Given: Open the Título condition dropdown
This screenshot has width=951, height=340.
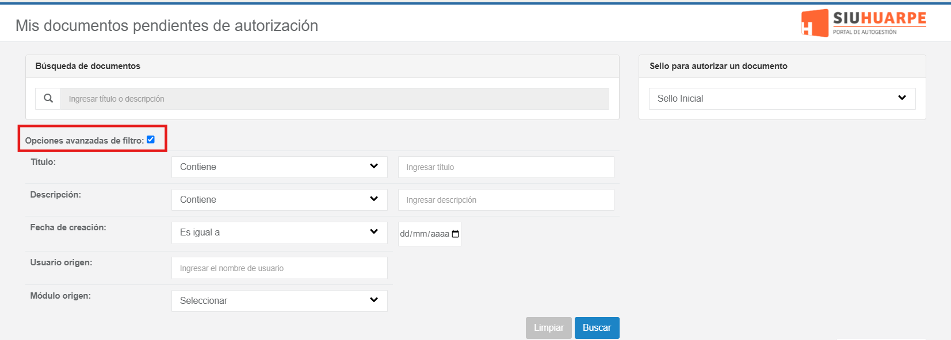Looking at the screenshot, I should tap(279, 167).
